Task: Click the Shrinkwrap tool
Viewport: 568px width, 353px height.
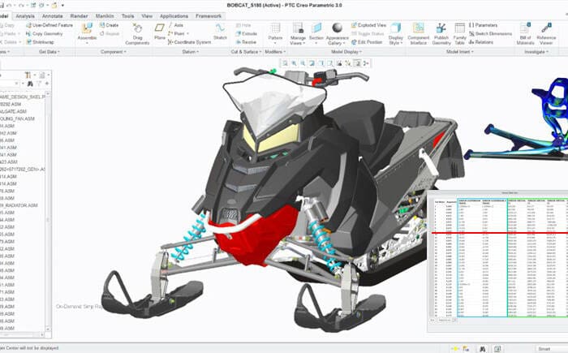Action: click(x=40, y=42)
